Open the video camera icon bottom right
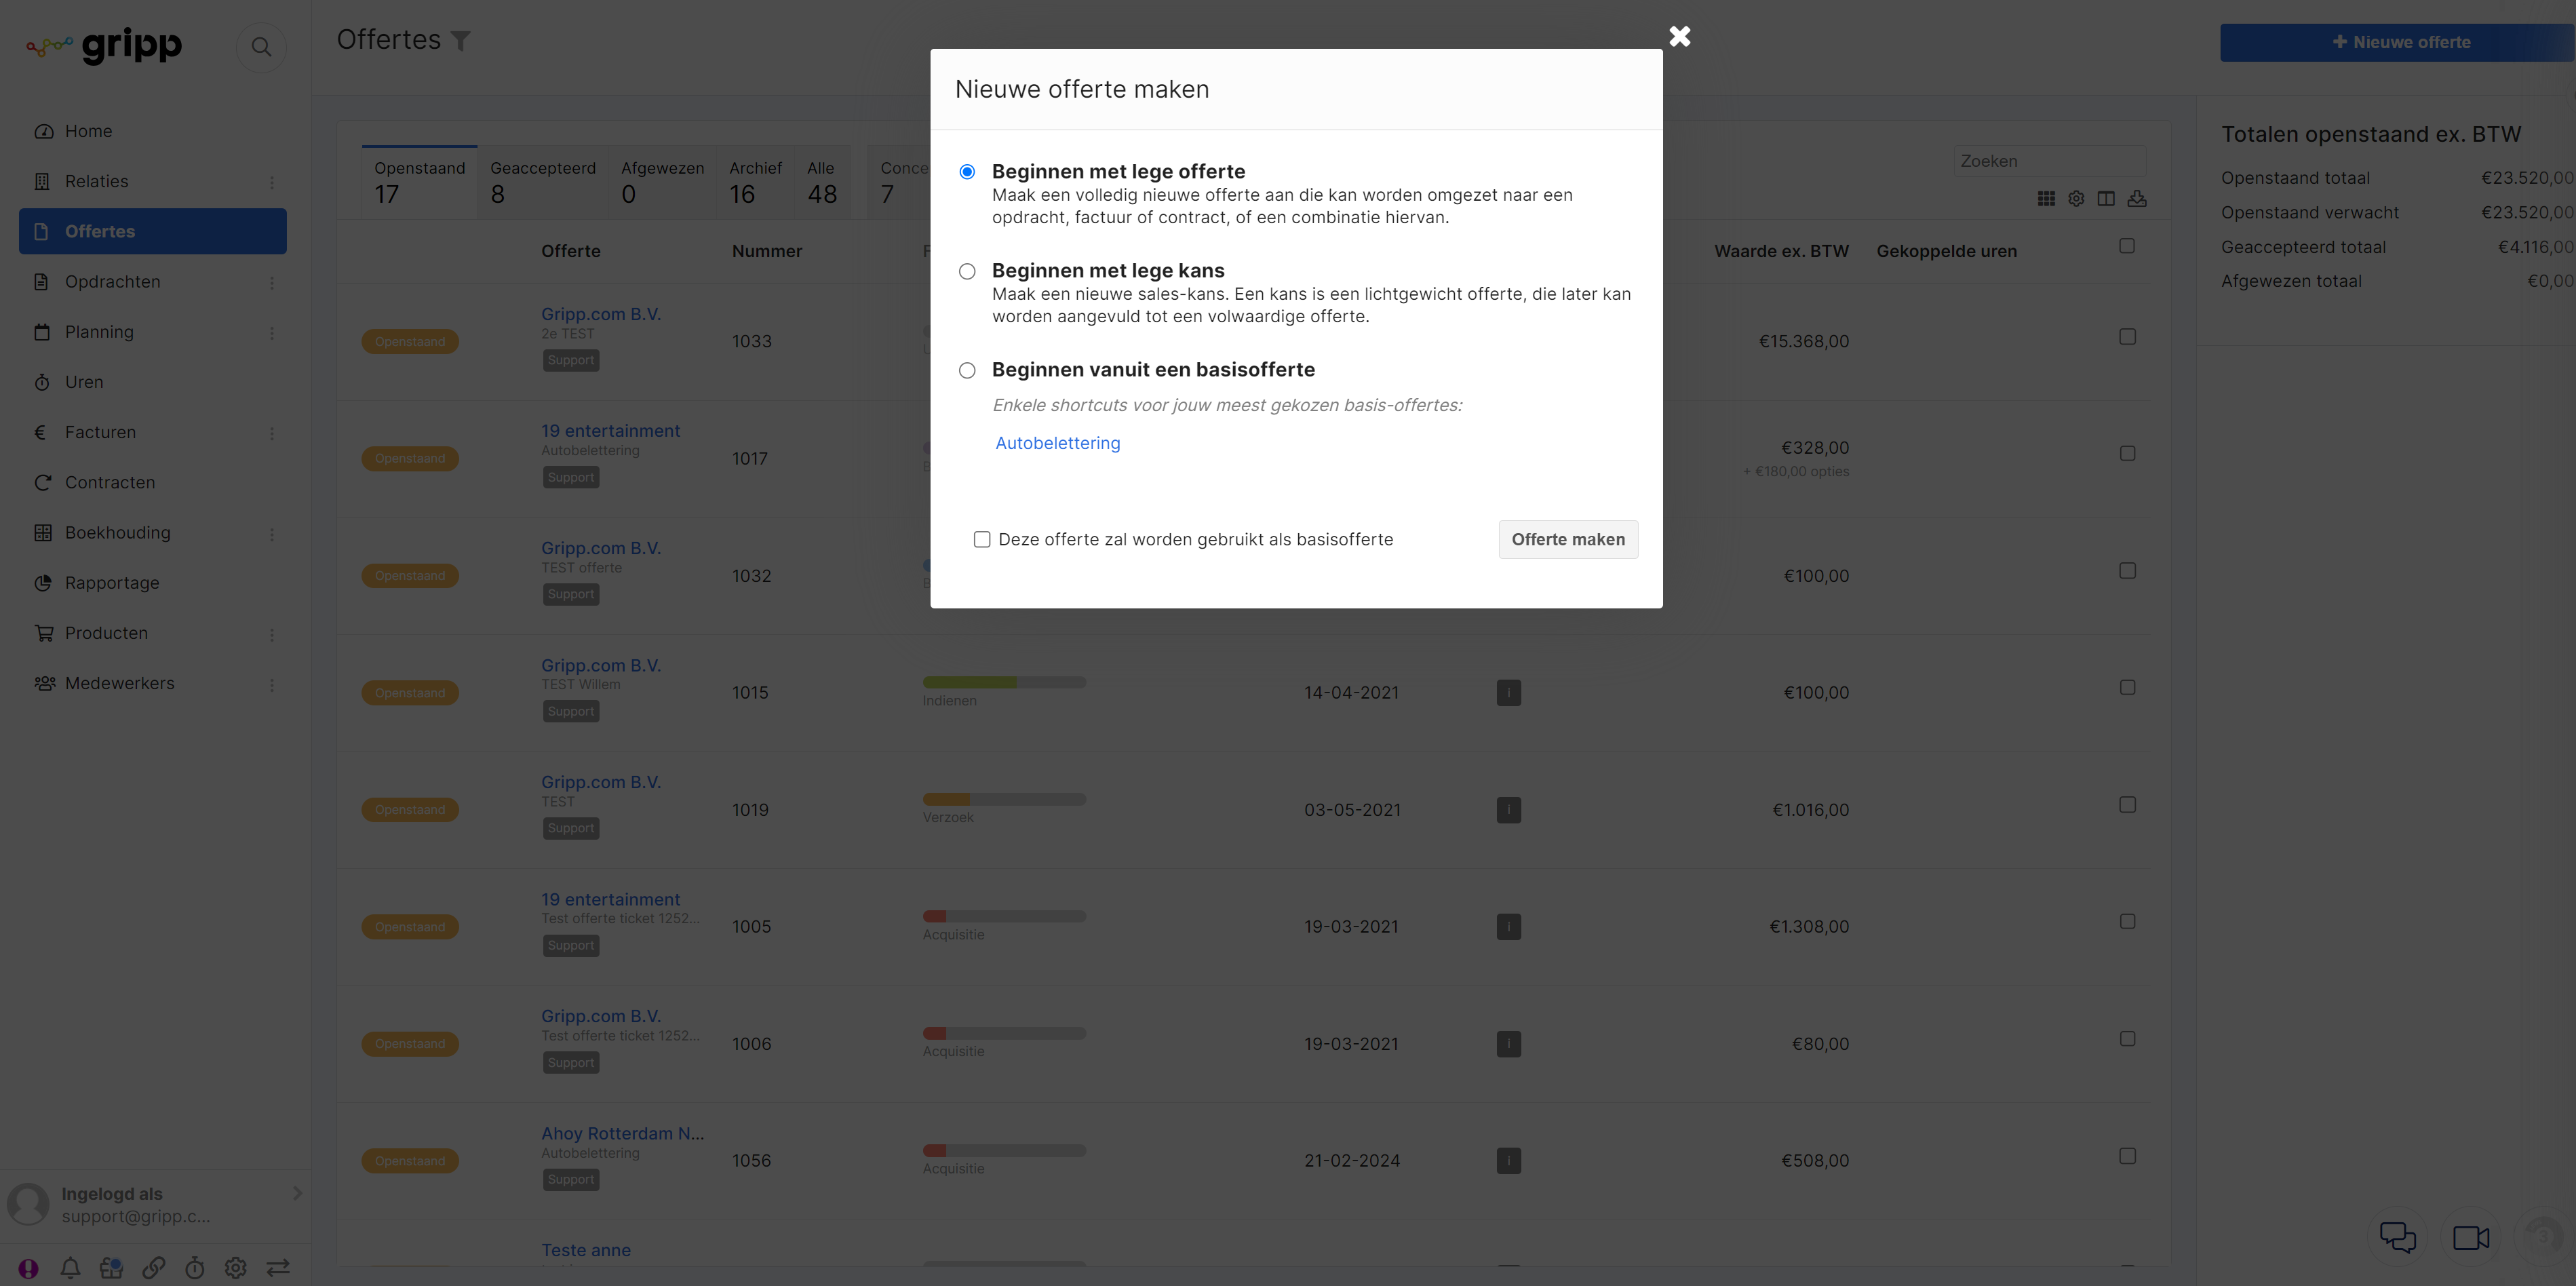The image size is (2576, 1286). [x=2471, y=1238]
